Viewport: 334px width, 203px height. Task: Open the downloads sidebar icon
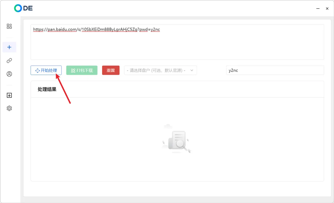[9, 95]
